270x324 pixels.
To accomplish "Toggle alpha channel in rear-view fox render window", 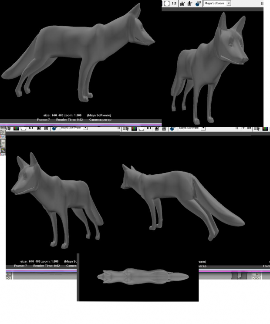I will (x=142, y=128).
